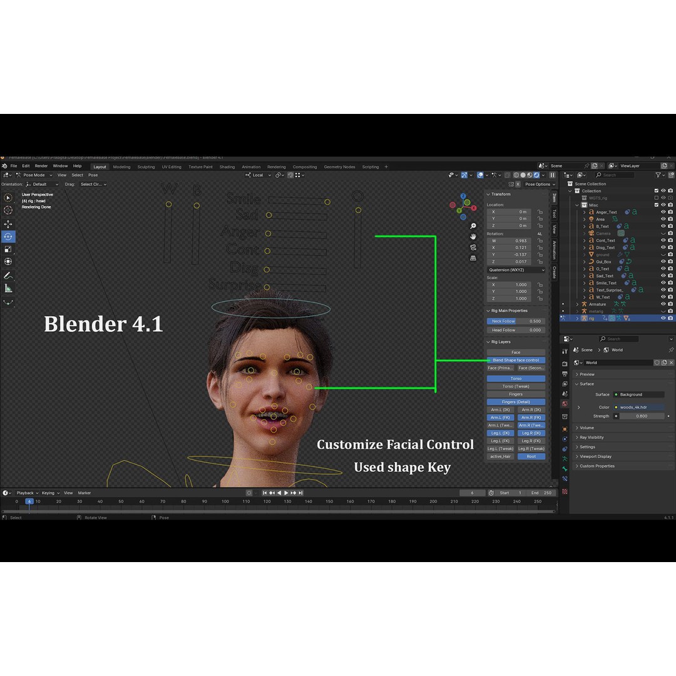Toggle the Arm.L (FK) rig layer

[501, 417]
